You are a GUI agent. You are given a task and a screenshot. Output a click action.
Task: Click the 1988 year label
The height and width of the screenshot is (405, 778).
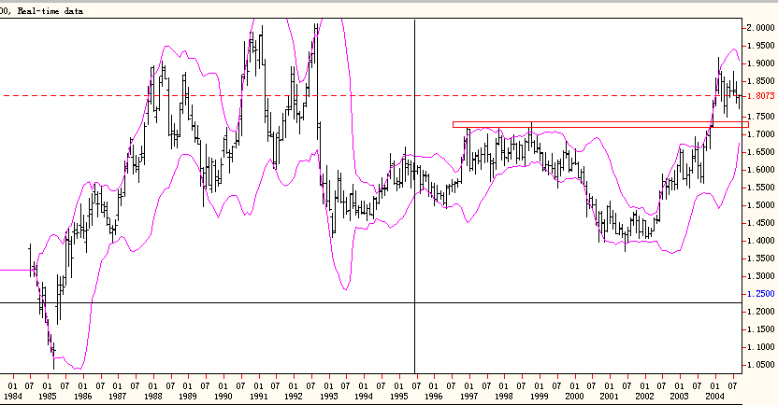pyautogui.click(x=152, y=396)
